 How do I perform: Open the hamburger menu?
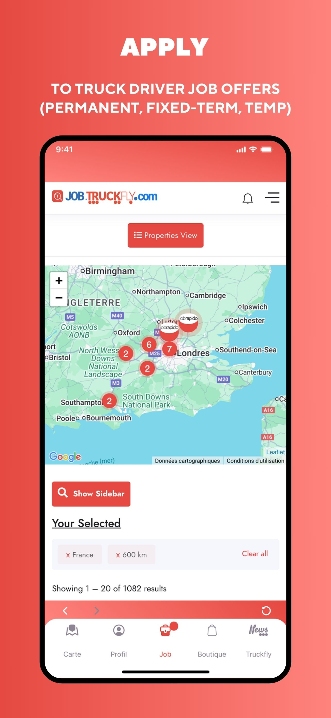pyautogui.click(x=272, y=197)
